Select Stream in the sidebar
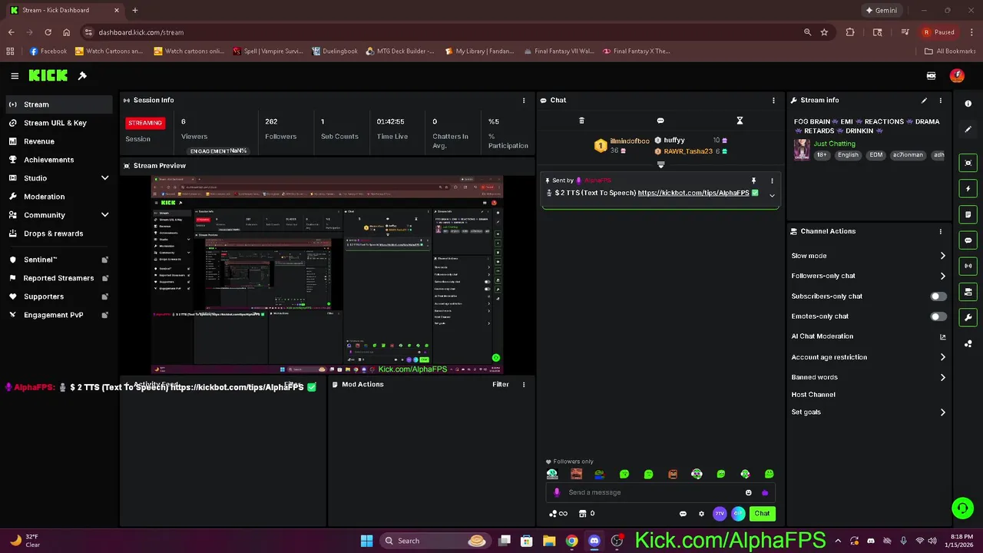Viewport: 983px width, 553px height. [x=58, y=104]
